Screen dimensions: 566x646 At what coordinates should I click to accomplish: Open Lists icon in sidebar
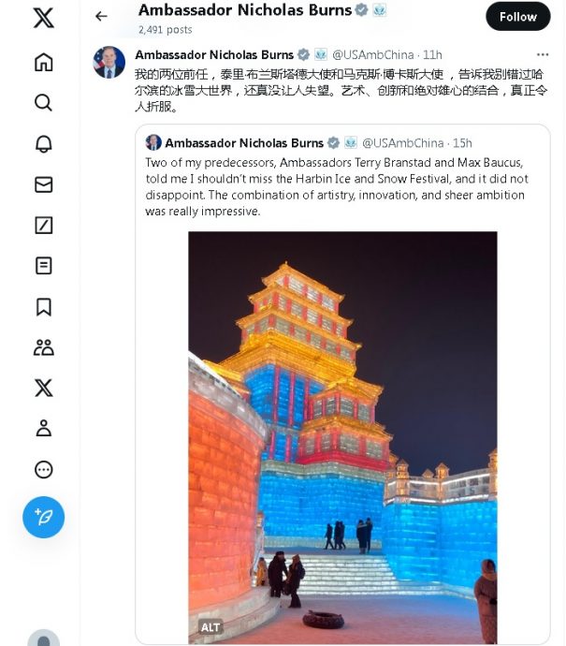pos(44,266)
